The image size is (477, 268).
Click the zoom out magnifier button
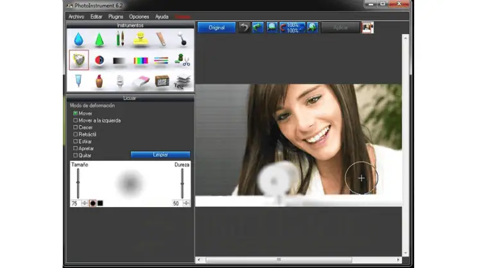tap(272, 28)
